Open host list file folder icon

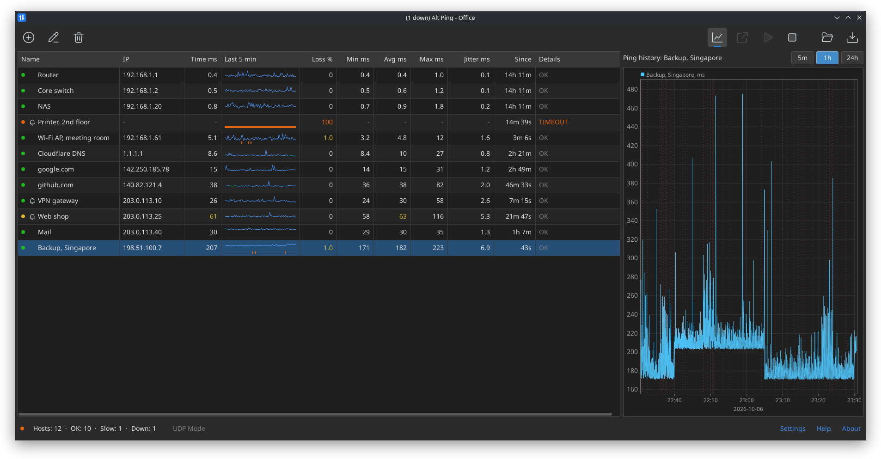pyautogui.click(x=827, y=37)
